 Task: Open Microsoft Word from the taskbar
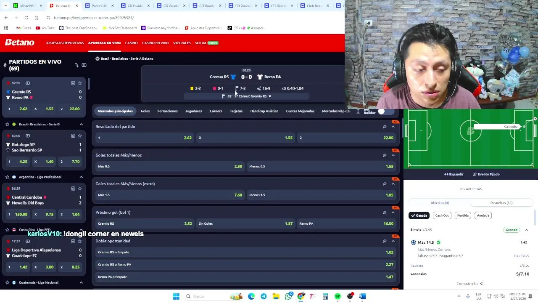pyautogui.click(x=362, y=296)
